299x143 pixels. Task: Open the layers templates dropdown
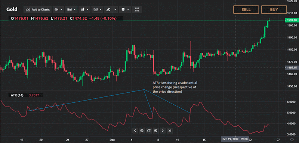point(125,9)
